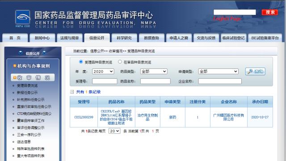
Task: Click the date cell 2020-10-27
Action: pyautogui.click(x=260, y=117)
